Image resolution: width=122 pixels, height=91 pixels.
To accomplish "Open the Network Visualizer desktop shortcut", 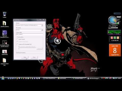I will [5, 34].
